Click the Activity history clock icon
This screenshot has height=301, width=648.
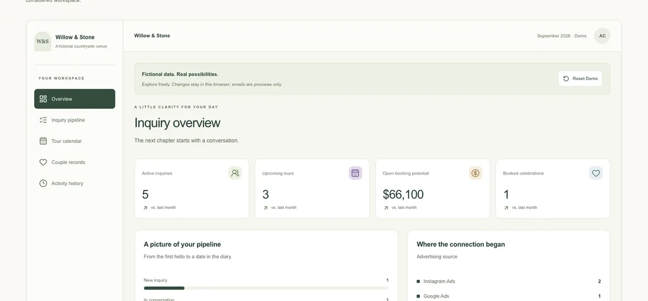click(43, 183)
